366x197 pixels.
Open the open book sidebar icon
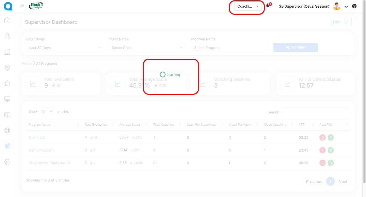[7, 115]
